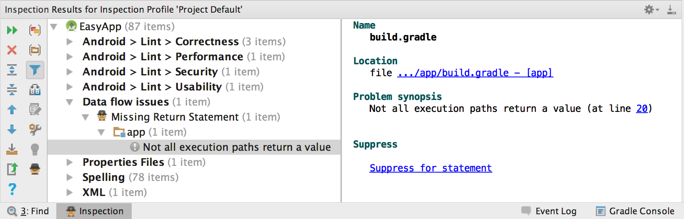This screenshot has height=219, width=684.
Task: Click the EasyApp Android project icon
Action: pyautogui.click(x=71, y=26)
